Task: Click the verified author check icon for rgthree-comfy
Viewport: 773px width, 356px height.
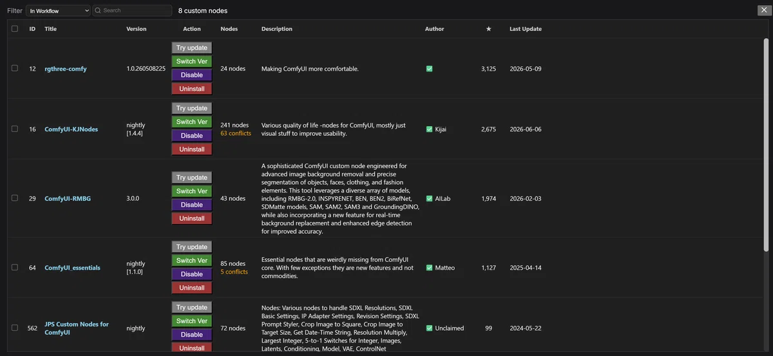Action: (x=429, y=69)
